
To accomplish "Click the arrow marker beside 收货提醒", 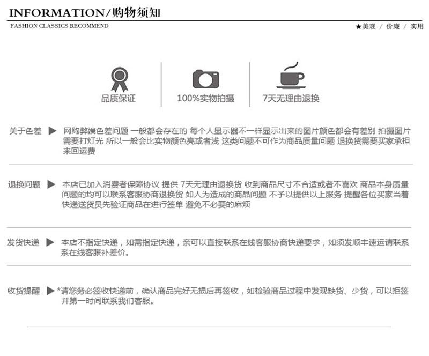I will 50,291.
